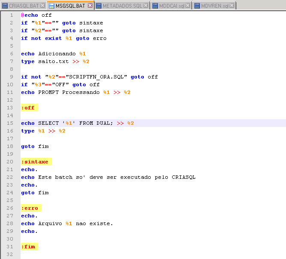Switch to the CRIASQL.BAT tab
Screen dimensions: 286x259
(x=24, y=6)
